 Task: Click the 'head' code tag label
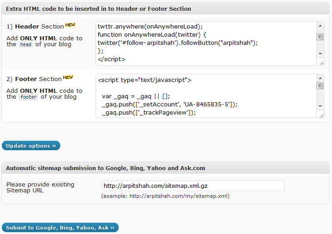(x=26, y=44)
